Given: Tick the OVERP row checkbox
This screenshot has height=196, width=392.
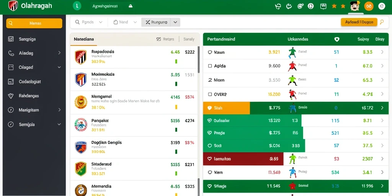Looking at the screenshot, I should (210, 95).
